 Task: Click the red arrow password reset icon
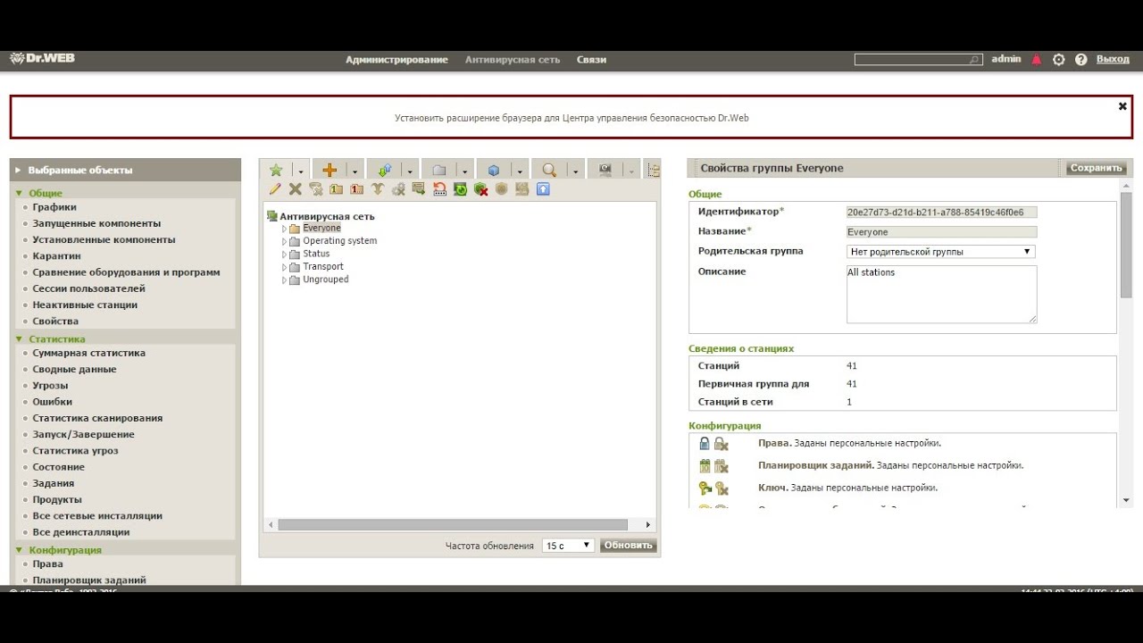[x=439, y=188]
